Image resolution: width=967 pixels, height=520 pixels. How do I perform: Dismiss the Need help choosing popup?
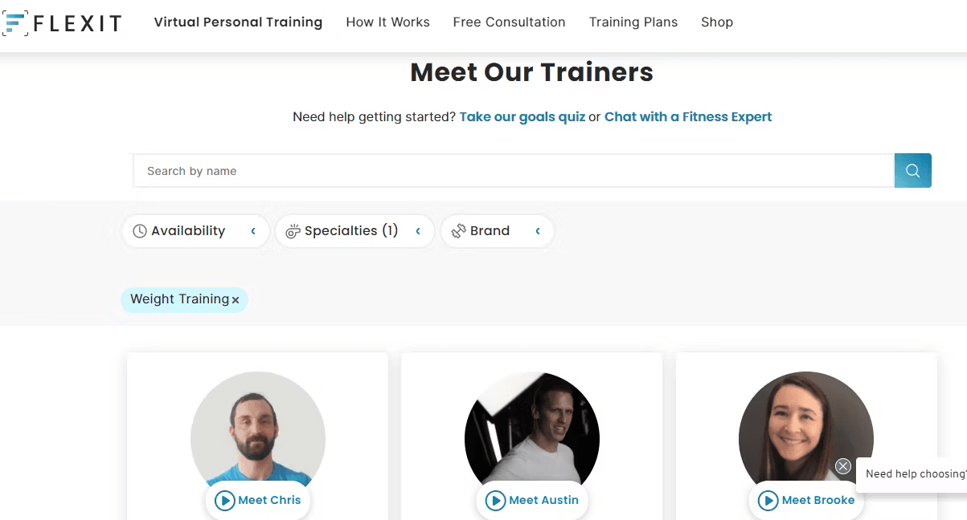click(842, 466)
